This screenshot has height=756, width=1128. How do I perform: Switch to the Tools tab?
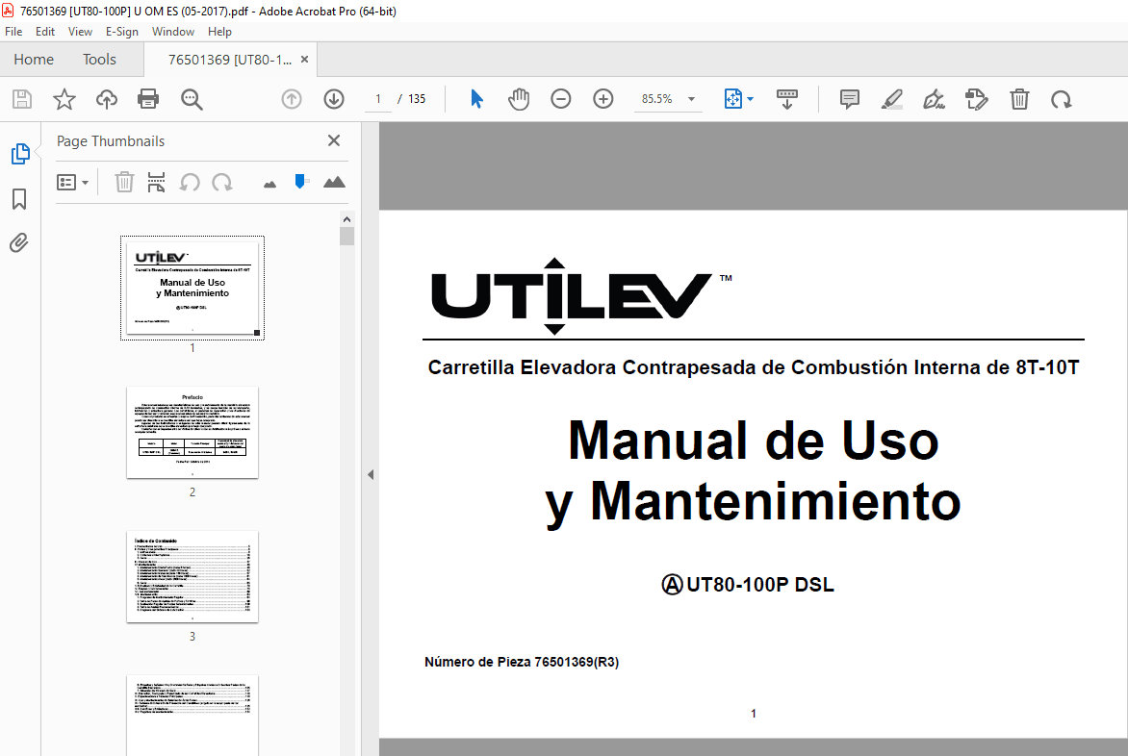click(99, 59)
